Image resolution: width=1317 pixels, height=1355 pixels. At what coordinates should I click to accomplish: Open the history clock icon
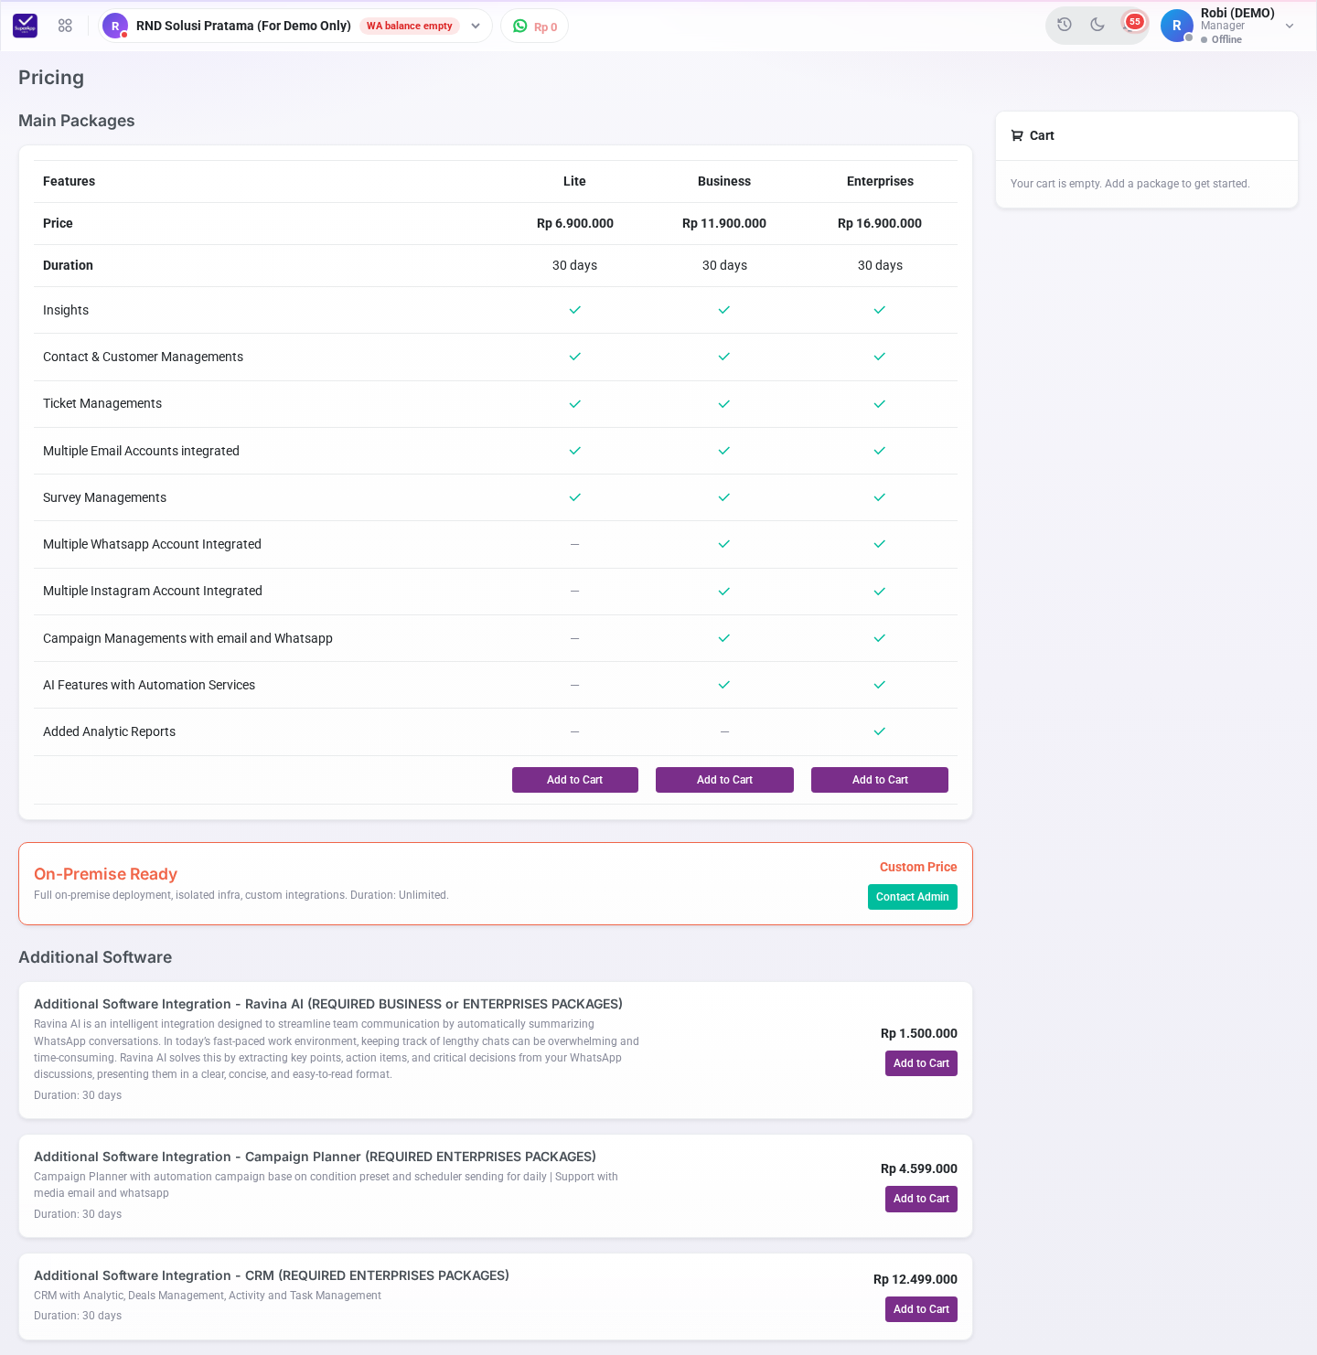pos(1065,25)
